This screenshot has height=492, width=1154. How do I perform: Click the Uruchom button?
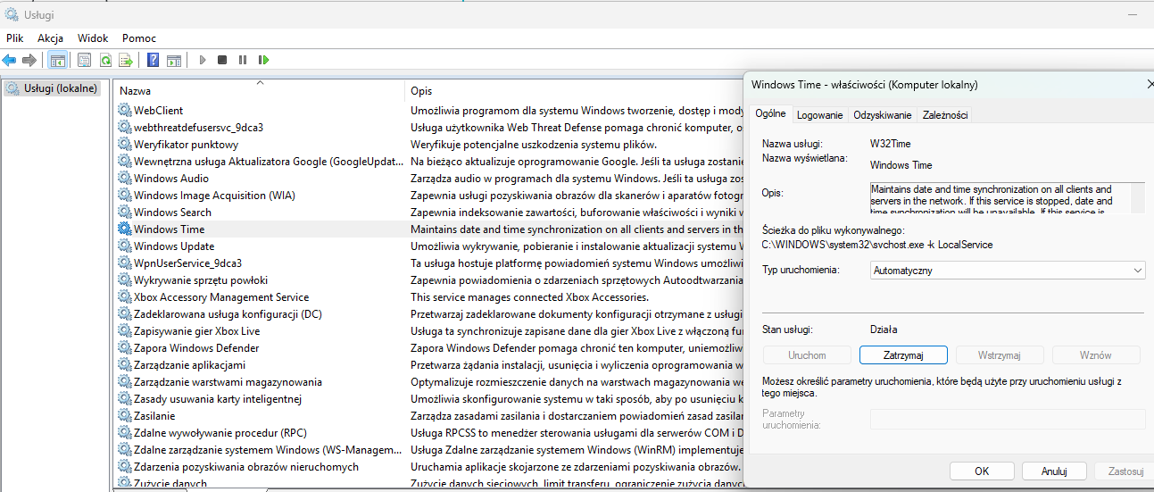click(x=807, y=355)
